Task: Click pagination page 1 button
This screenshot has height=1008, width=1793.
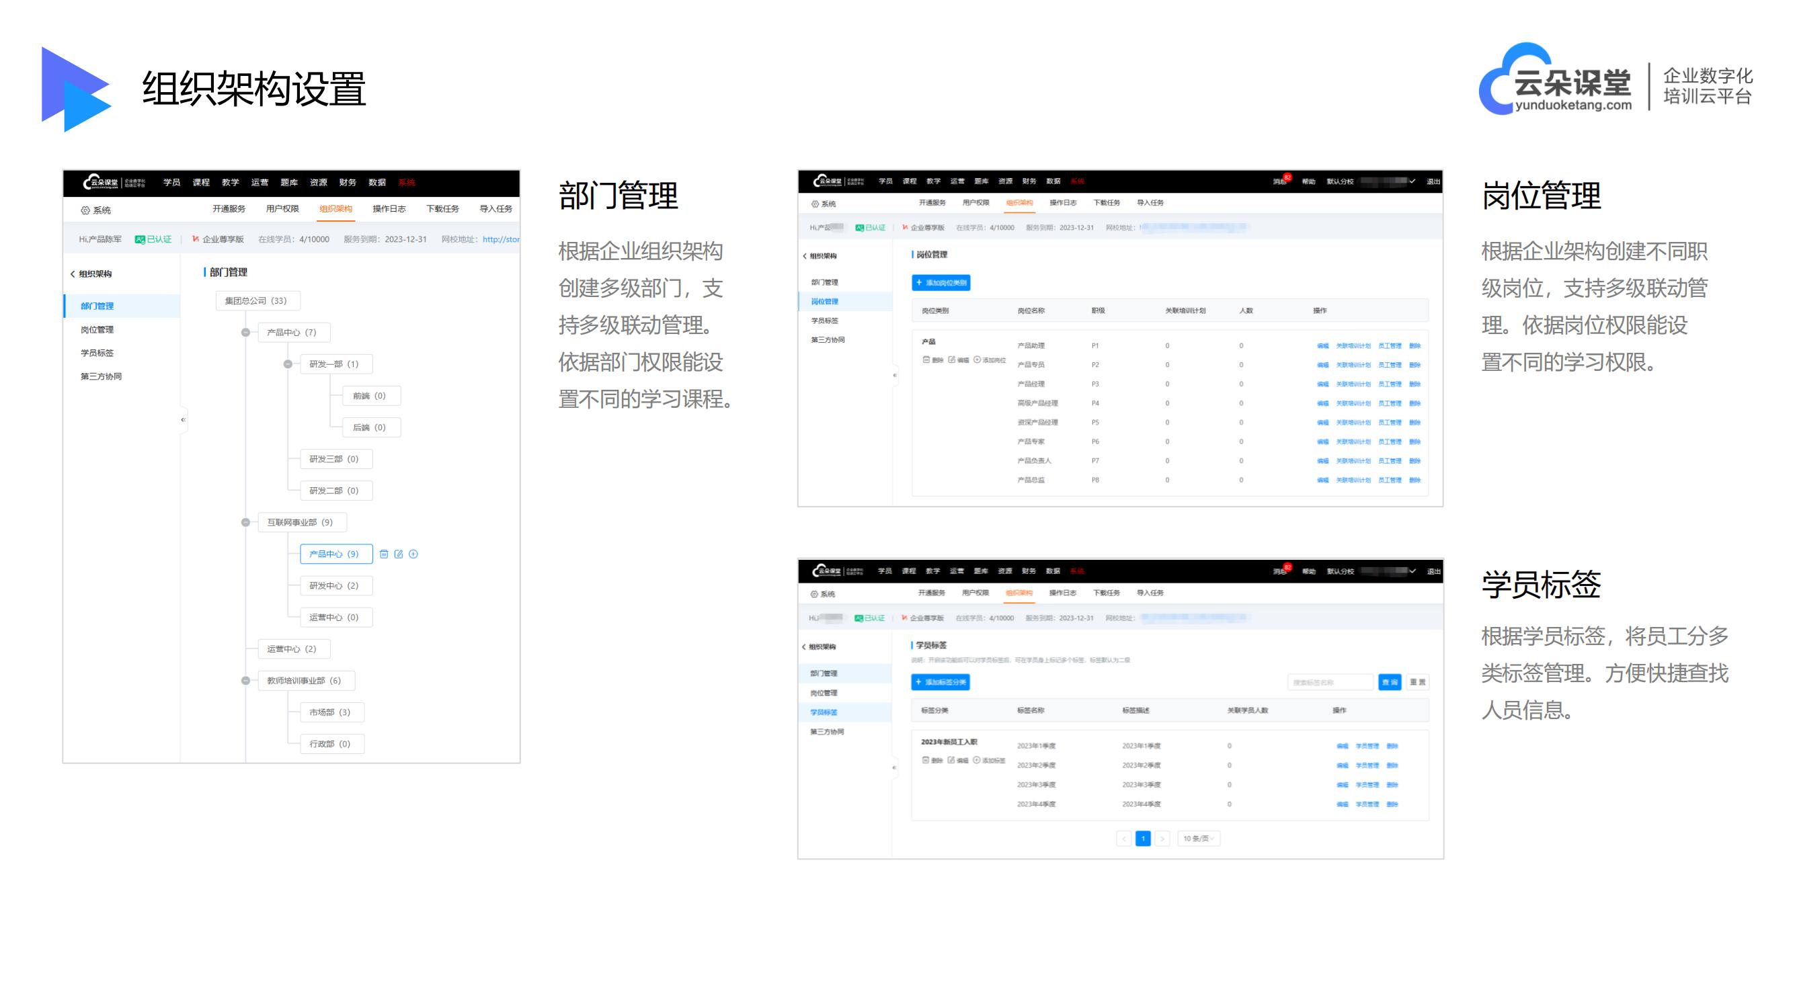Action: pyautogui.click(x=1139, y=838)
